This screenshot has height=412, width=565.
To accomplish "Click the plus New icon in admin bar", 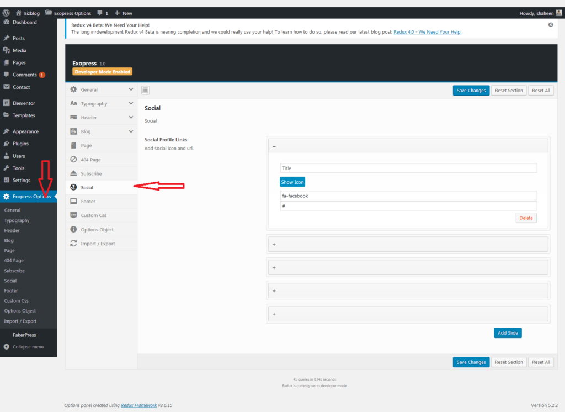I will pyautogui.click(x=117, y=13).
